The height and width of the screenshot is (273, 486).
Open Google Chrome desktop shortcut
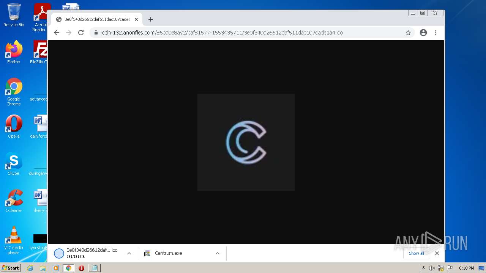tap(14, 92)
